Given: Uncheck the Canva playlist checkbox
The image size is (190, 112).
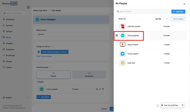Looking at the screenshot, I should 117,36.
